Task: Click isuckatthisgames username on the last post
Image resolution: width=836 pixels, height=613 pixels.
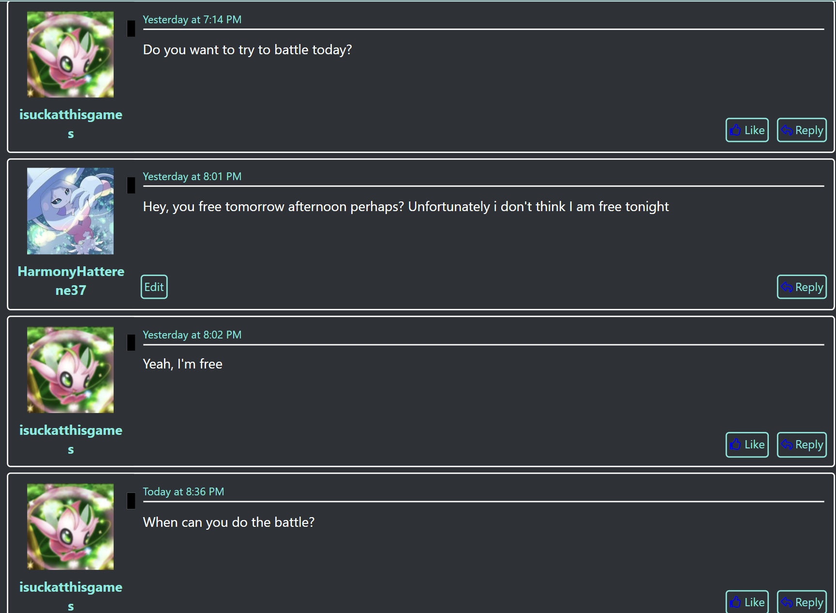Action: point(71,587)
